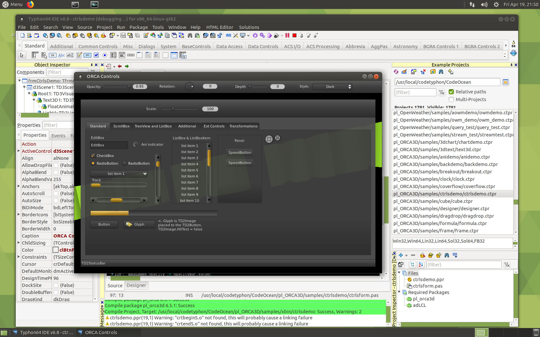
Task: Toggle the DockSite property checkbox
Action: coord(56,285)
